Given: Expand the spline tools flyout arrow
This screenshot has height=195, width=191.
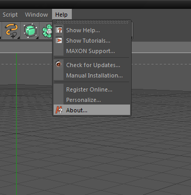Looking at the screenshot, I should [x=18, y=37].
